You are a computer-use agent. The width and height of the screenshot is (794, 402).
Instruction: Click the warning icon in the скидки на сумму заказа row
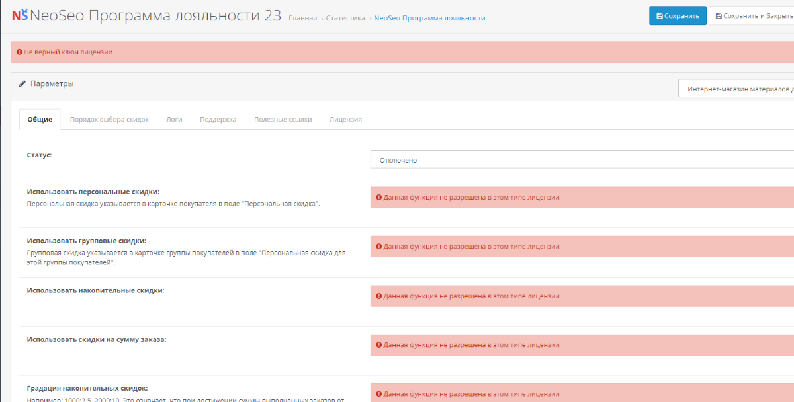point(379,345)
